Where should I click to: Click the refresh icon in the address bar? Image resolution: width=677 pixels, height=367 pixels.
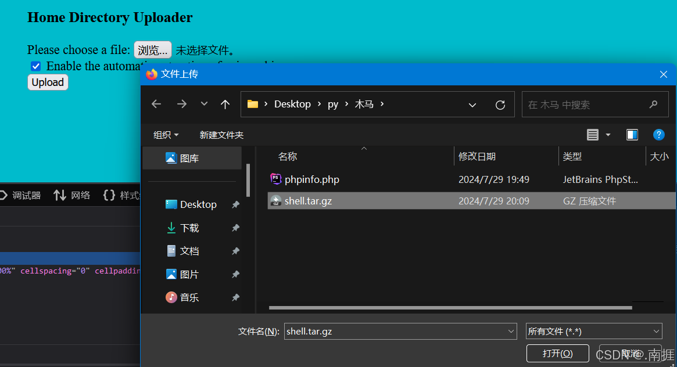click(500, 104)
